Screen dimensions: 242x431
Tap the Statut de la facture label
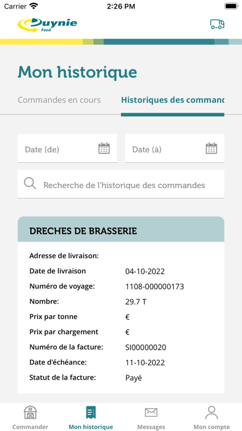[x=63, y=377]
